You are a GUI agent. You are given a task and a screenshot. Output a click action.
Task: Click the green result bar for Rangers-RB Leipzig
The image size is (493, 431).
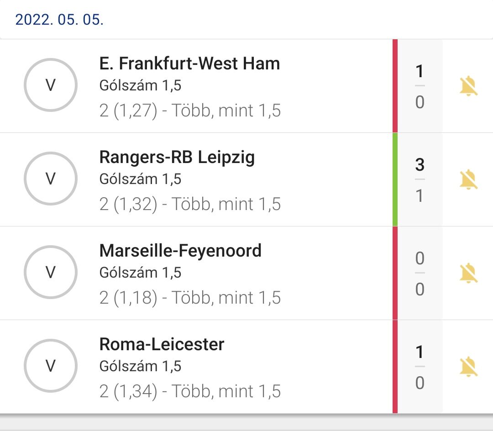pos(395,179)
